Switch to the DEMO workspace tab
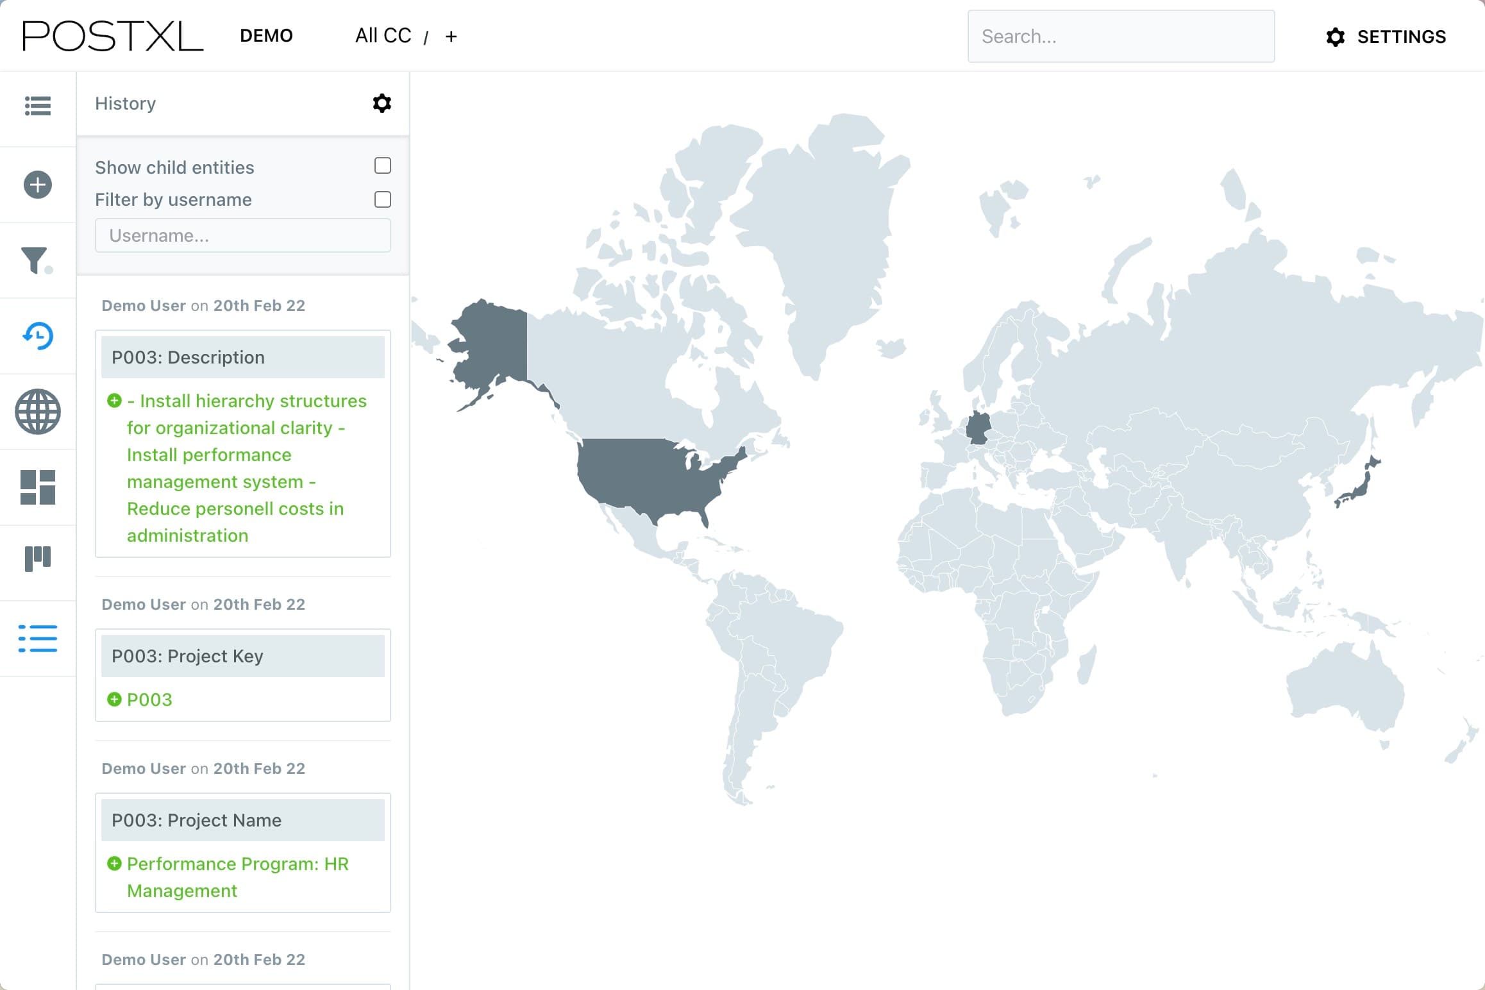The image size is (1485, 990). click(266, 36)
